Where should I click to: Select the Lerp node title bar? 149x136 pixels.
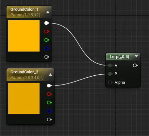coord(123,57)
